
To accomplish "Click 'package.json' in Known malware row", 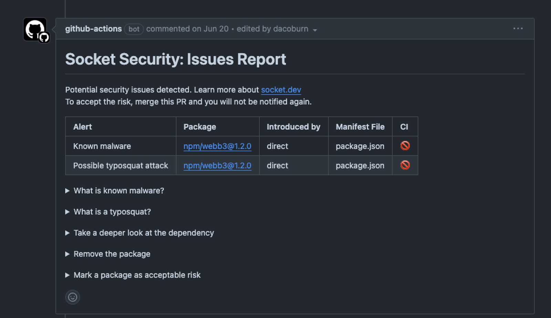I will point(360,146).
